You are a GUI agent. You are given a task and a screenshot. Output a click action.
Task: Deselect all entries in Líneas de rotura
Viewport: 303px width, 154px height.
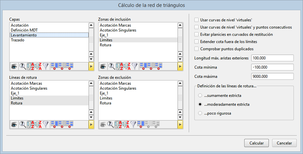(x=62, y=124)
